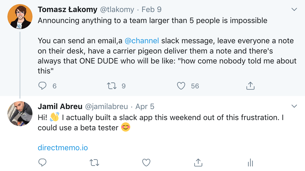Viewport: 305px width, 171px height.
Task: Reply to Tomasz Łakomy's tweet
Action: (42, 86)
